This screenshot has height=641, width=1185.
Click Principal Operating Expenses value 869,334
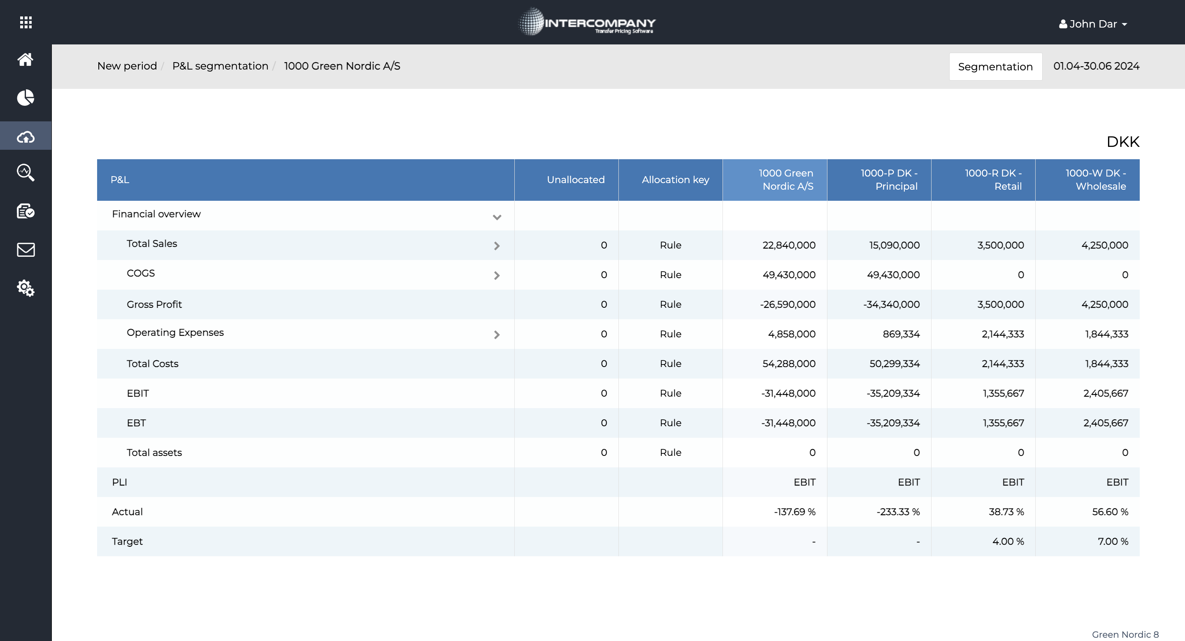[x=901, y=334]
